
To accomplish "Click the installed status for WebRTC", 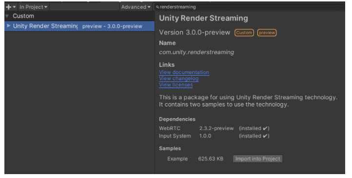I will pyautogui.click(x=254, y=128).
